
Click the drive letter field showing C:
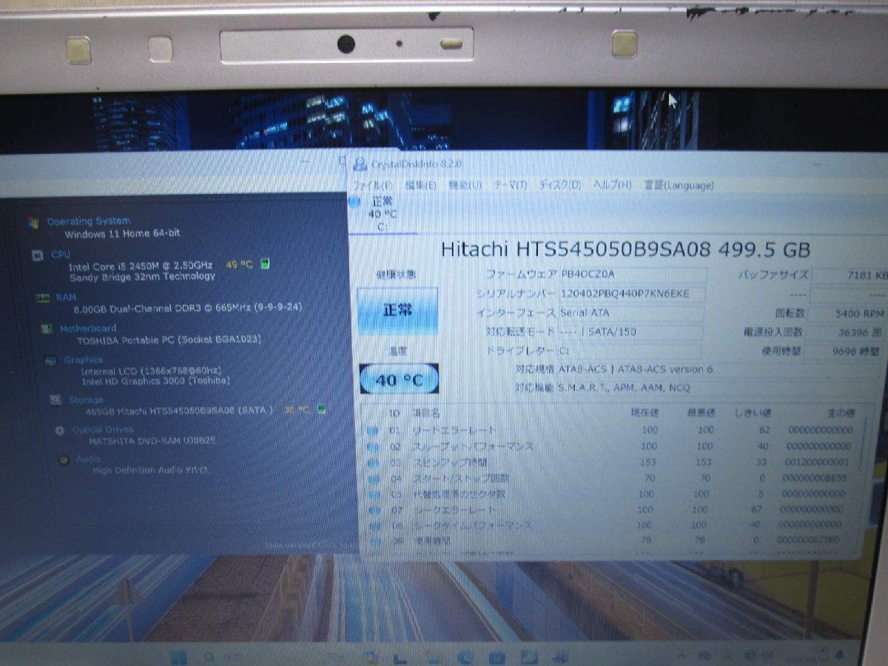(x=629, y=351)
